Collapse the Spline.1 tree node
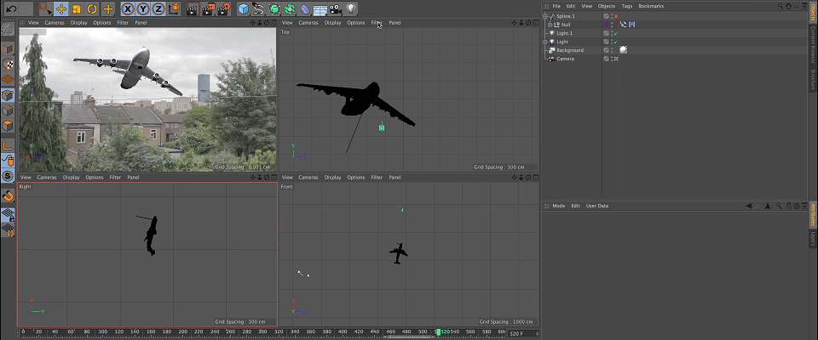 (544, 16)
